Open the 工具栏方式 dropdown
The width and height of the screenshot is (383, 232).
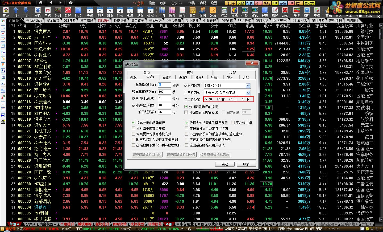(248, 93)
